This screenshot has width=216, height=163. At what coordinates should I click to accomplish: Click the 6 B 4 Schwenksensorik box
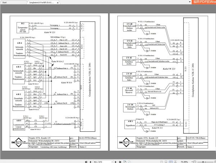(x=19, y=49)
